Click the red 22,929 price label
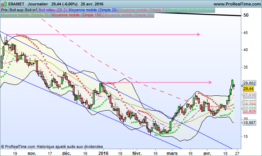Screen dimensions: 262x156 pos(249,111)
